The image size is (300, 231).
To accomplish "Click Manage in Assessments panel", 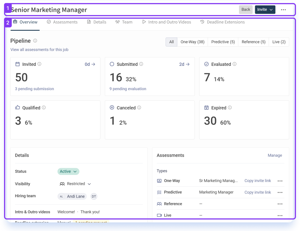I will coord(275,155).
